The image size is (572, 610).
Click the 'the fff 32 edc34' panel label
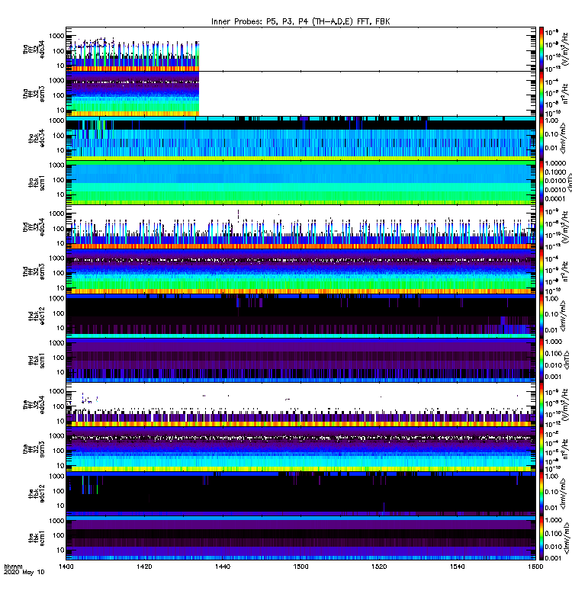[34, 405]
